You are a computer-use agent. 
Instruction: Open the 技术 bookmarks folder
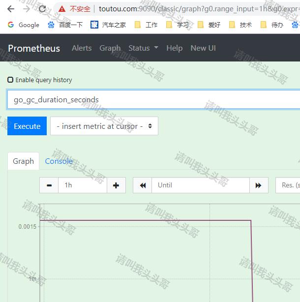[240, 25]
